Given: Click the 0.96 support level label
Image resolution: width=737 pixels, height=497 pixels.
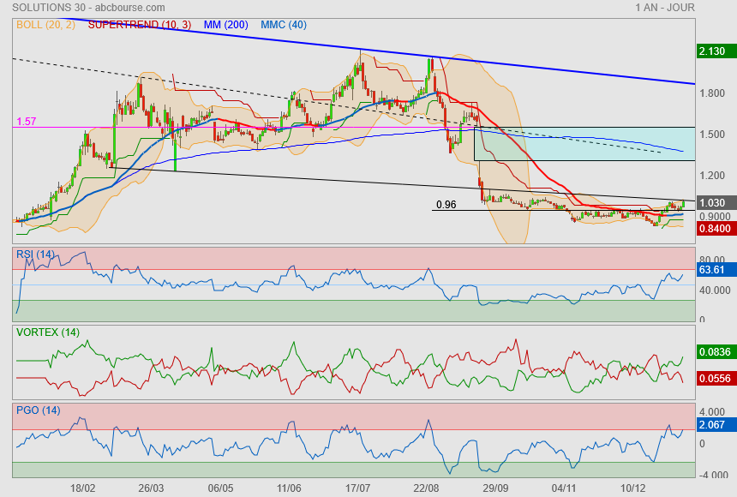Looking at the screenshot, I should (446, 205).
